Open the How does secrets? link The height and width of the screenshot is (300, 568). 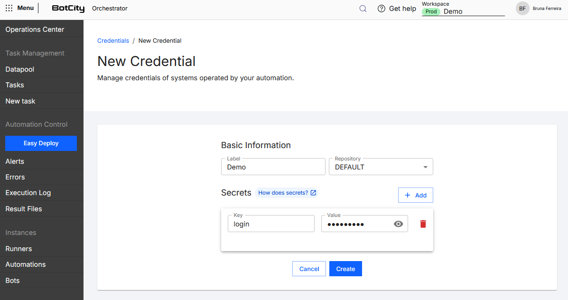point(287,193)
